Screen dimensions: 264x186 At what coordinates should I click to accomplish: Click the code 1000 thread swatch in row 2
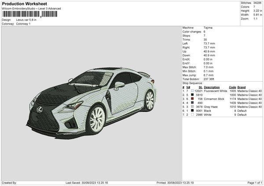pyautogui.click(x=192, y=95)
